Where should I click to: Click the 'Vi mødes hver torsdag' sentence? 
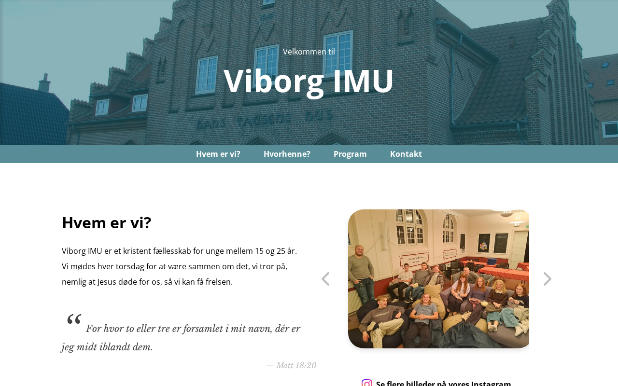pos(174,274)
